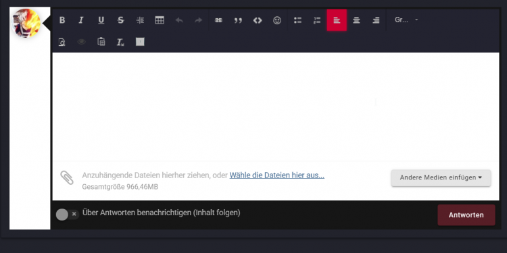Toggle left text alignment

coord(337,20)
